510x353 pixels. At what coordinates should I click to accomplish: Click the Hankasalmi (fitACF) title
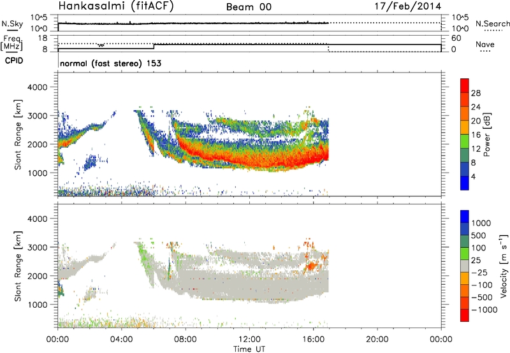tap(116, 6)
